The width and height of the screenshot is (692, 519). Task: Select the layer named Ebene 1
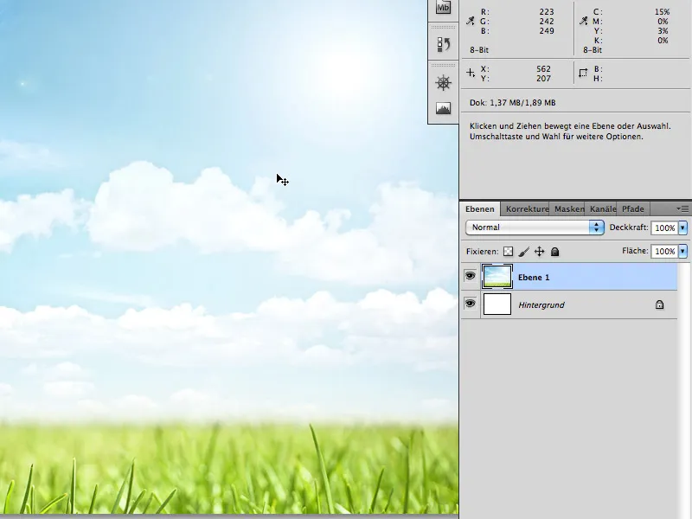pos(569,277)
